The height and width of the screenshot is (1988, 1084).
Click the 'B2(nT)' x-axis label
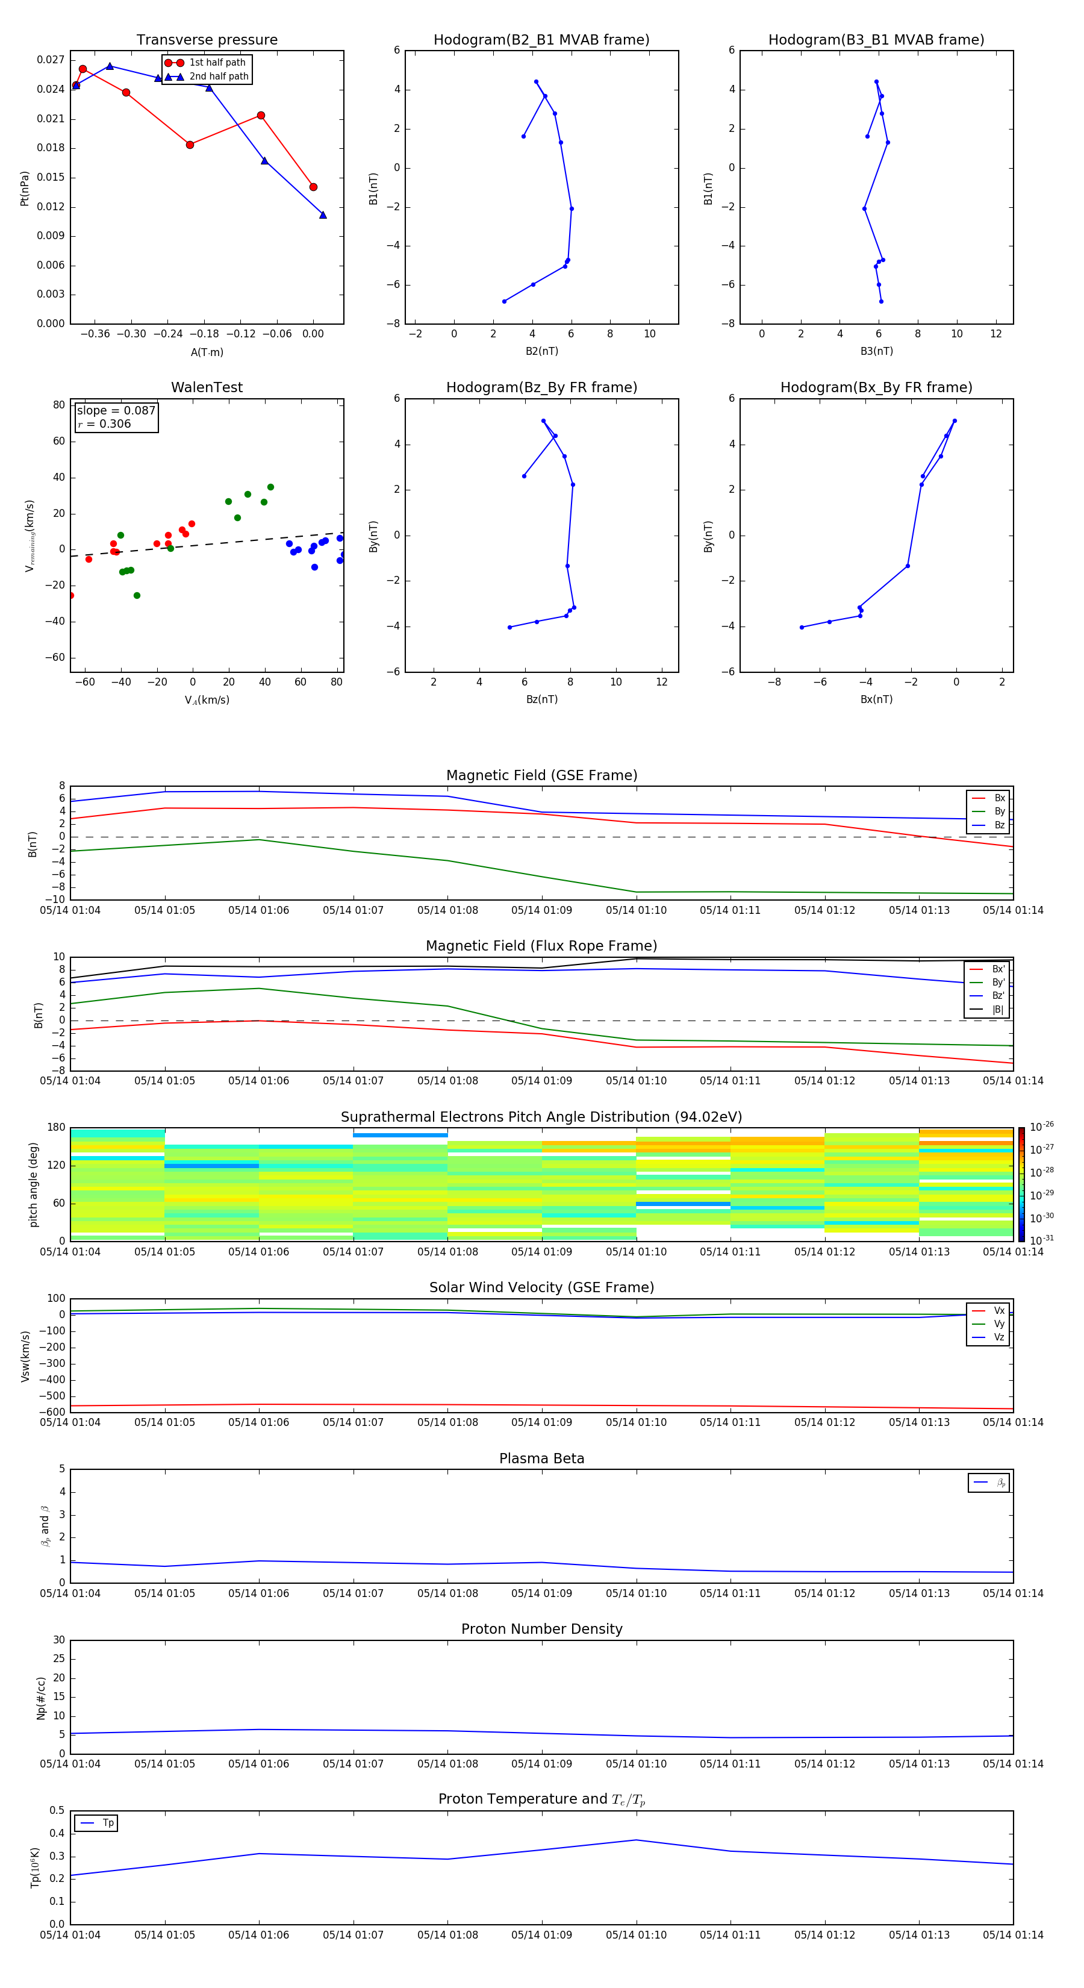541,351
